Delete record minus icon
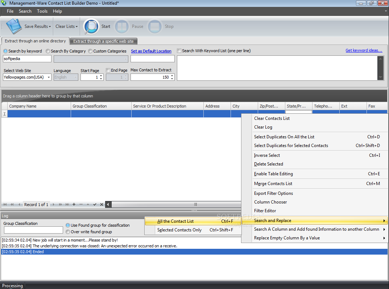Image resolution: width=389 pixels, height=289 pixels. pyautogui.click(x=81, y=205)
